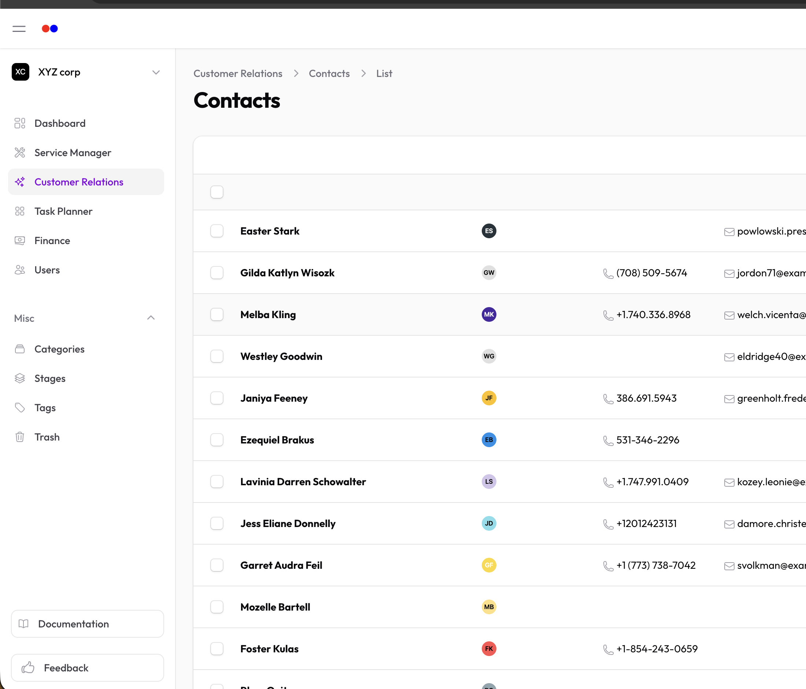806x689 pixels.
Task: Click the Feedback button
Action: (x=88, y=668)
